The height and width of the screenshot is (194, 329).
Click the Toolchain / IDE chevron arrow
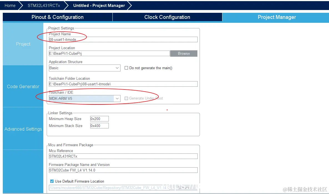(x=117, y=98)
